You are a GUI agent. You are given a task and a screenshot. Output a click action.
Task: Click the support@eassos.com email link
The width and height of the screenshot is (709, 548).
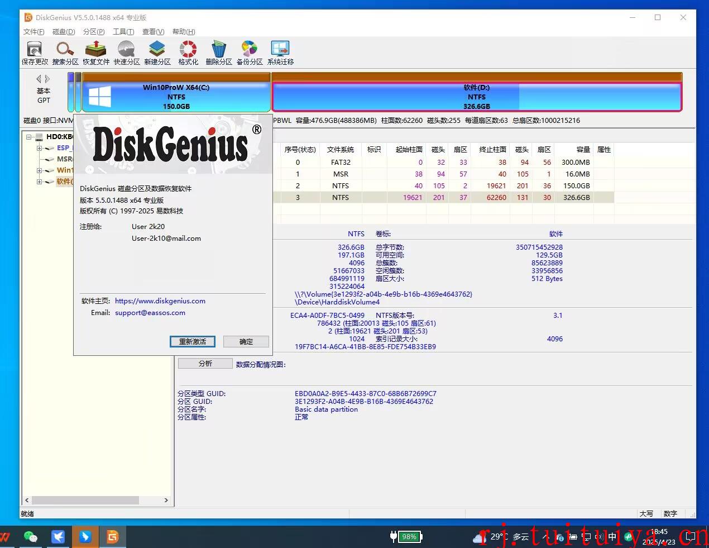[x=150, y=313]
